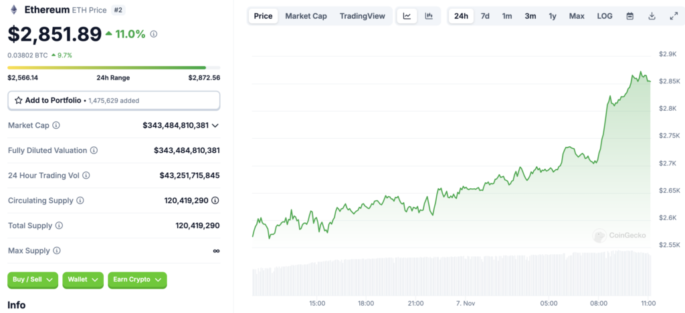Click the $2.85K price axis label
The image size is (685, 313).
(x=669, y=81)
